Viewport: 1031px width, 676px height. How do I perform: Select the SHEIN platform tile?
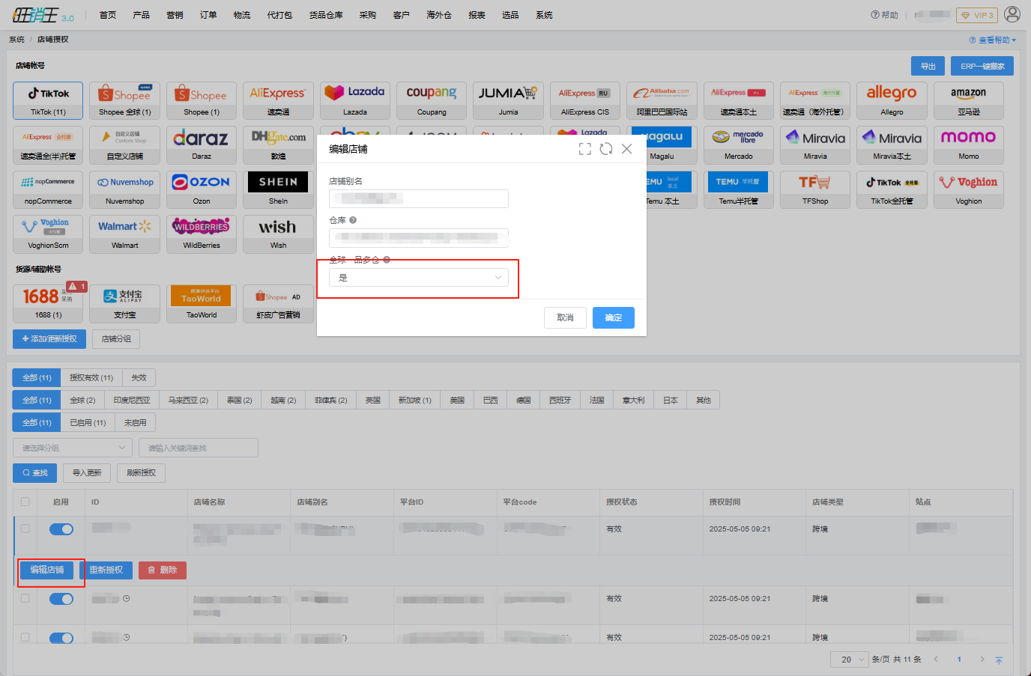pyautogui.click(x=278, y=190)
